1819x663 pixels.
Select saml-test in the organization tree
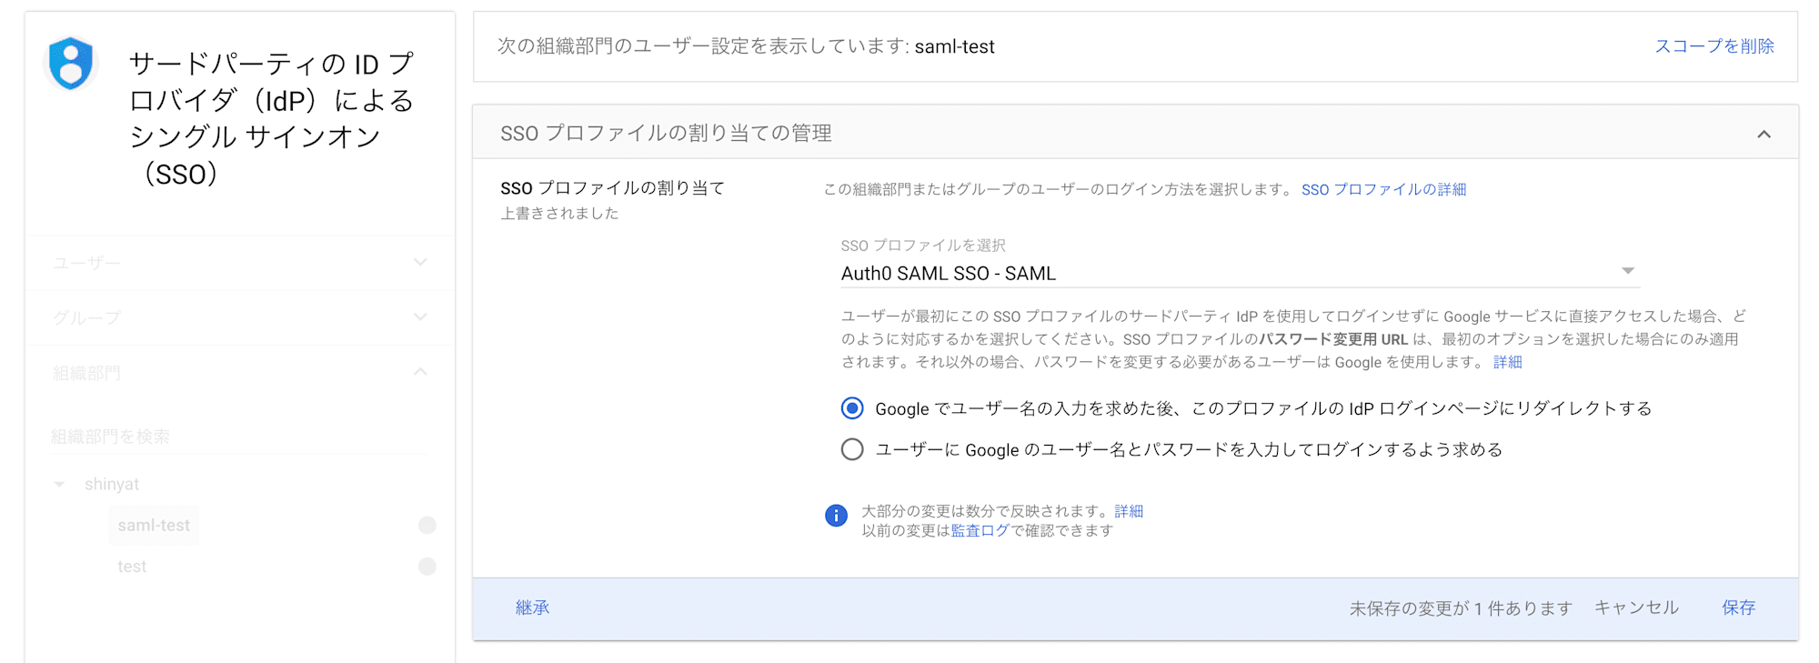[154, 525]
